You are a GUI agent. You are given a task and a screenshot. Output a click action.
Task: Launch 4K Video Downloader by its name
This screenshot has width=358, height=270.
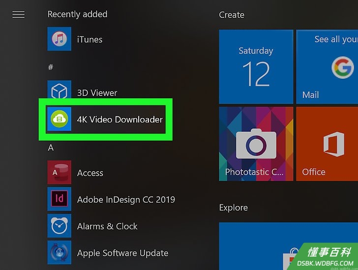pos(120,119)
